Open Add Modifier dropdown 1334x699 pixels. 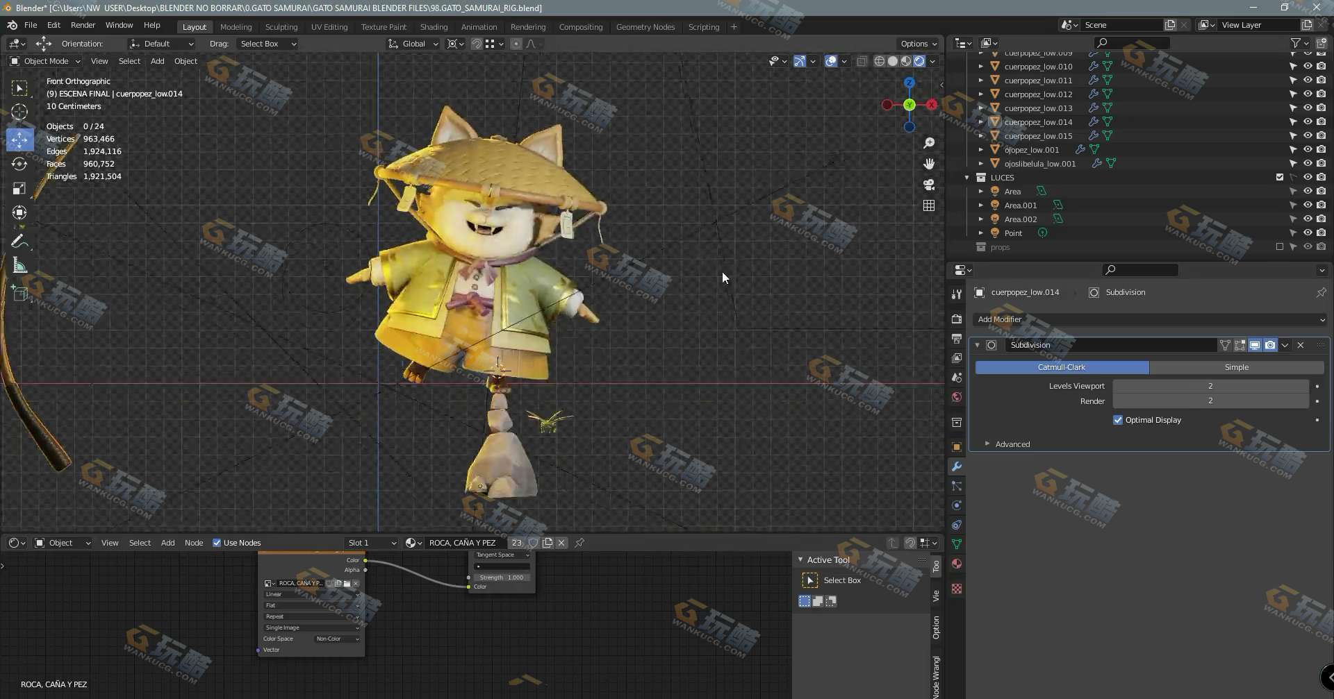tap(1150, 319)
